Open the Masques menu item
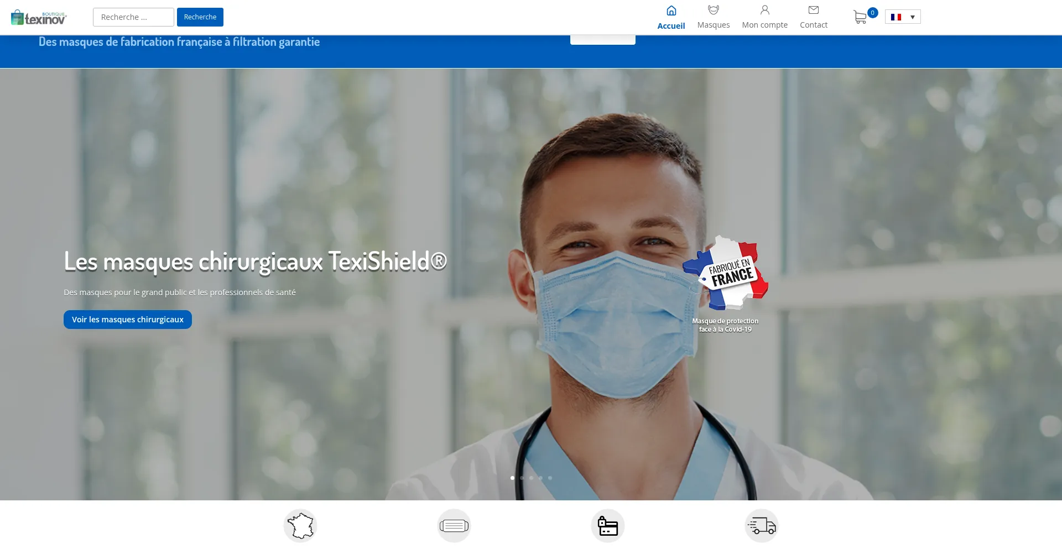The image size is (1062, 549). click(713, 25)
